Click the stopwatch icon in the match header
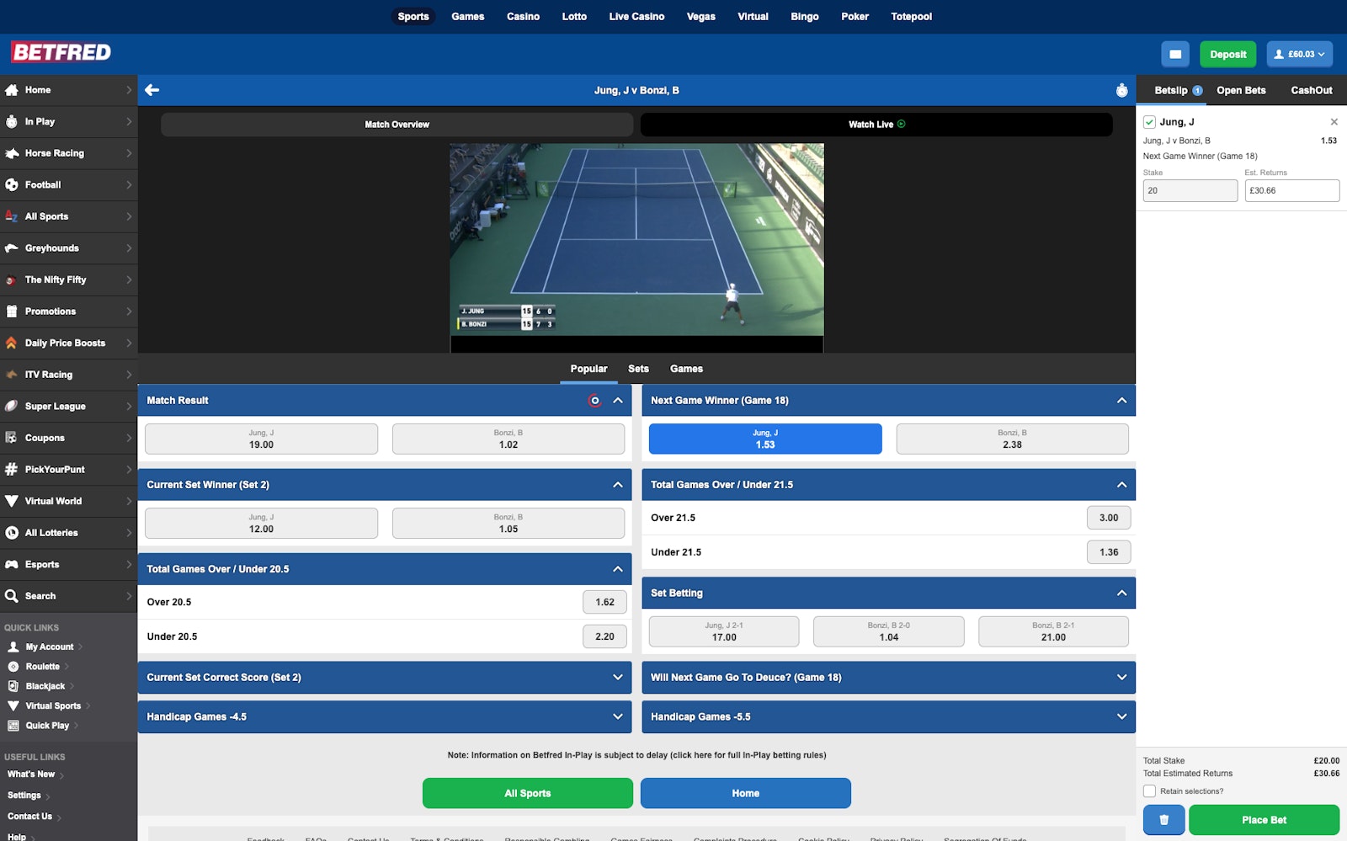The height and width of the screenshot is (841, 1347). point(1122,89)
